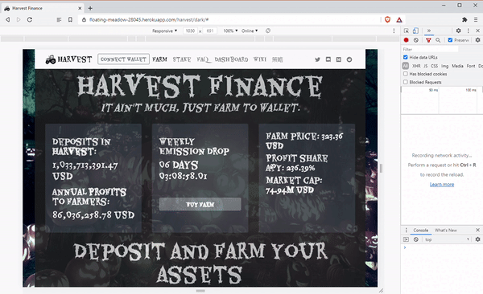Click the rotate screen icon in the device bar
483x294 pixels.
[x=268, y=31]
